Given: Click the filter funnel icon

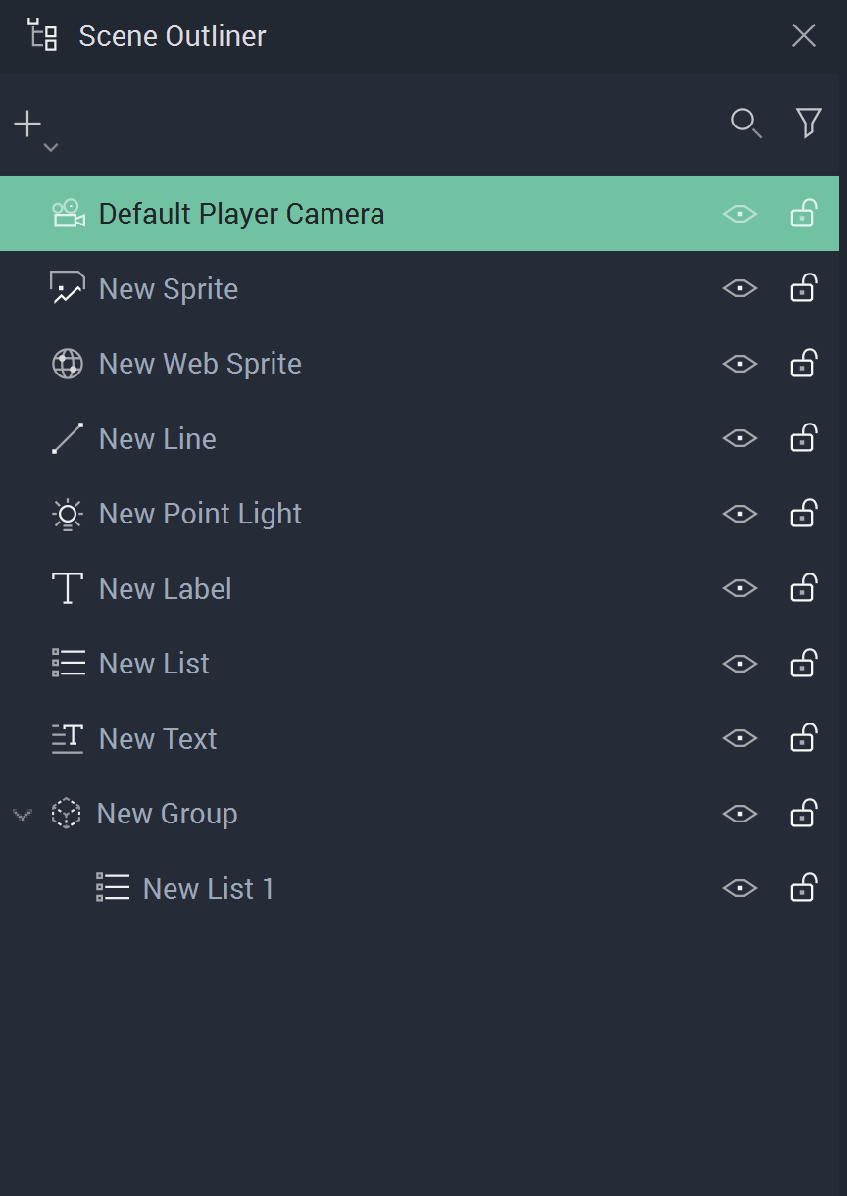Looking at the screenshot, I should click(808, 123).
